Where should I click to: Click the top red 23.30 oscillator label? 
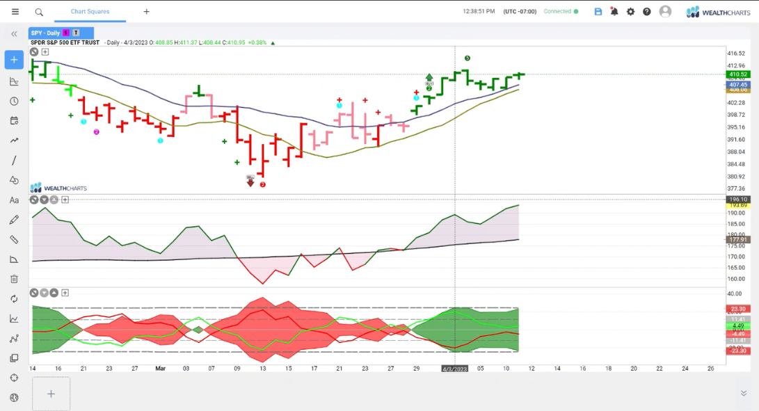pos(738,309)
